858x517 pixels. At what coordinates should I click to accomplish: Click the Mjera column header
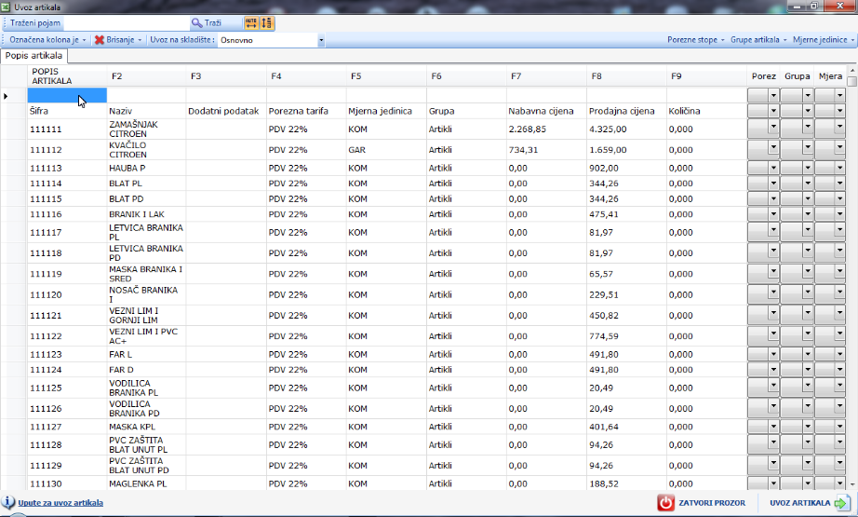[830, 76]
